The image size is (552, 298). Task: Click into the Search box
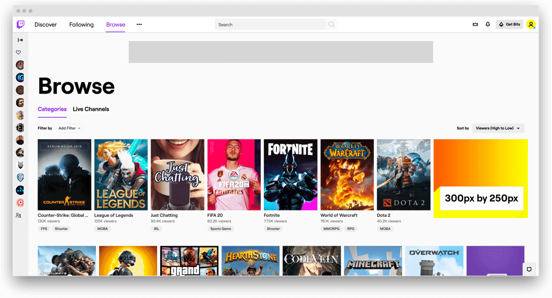(270, 25)
